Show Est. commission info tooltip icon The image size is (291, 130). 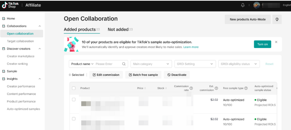point(216,88)
